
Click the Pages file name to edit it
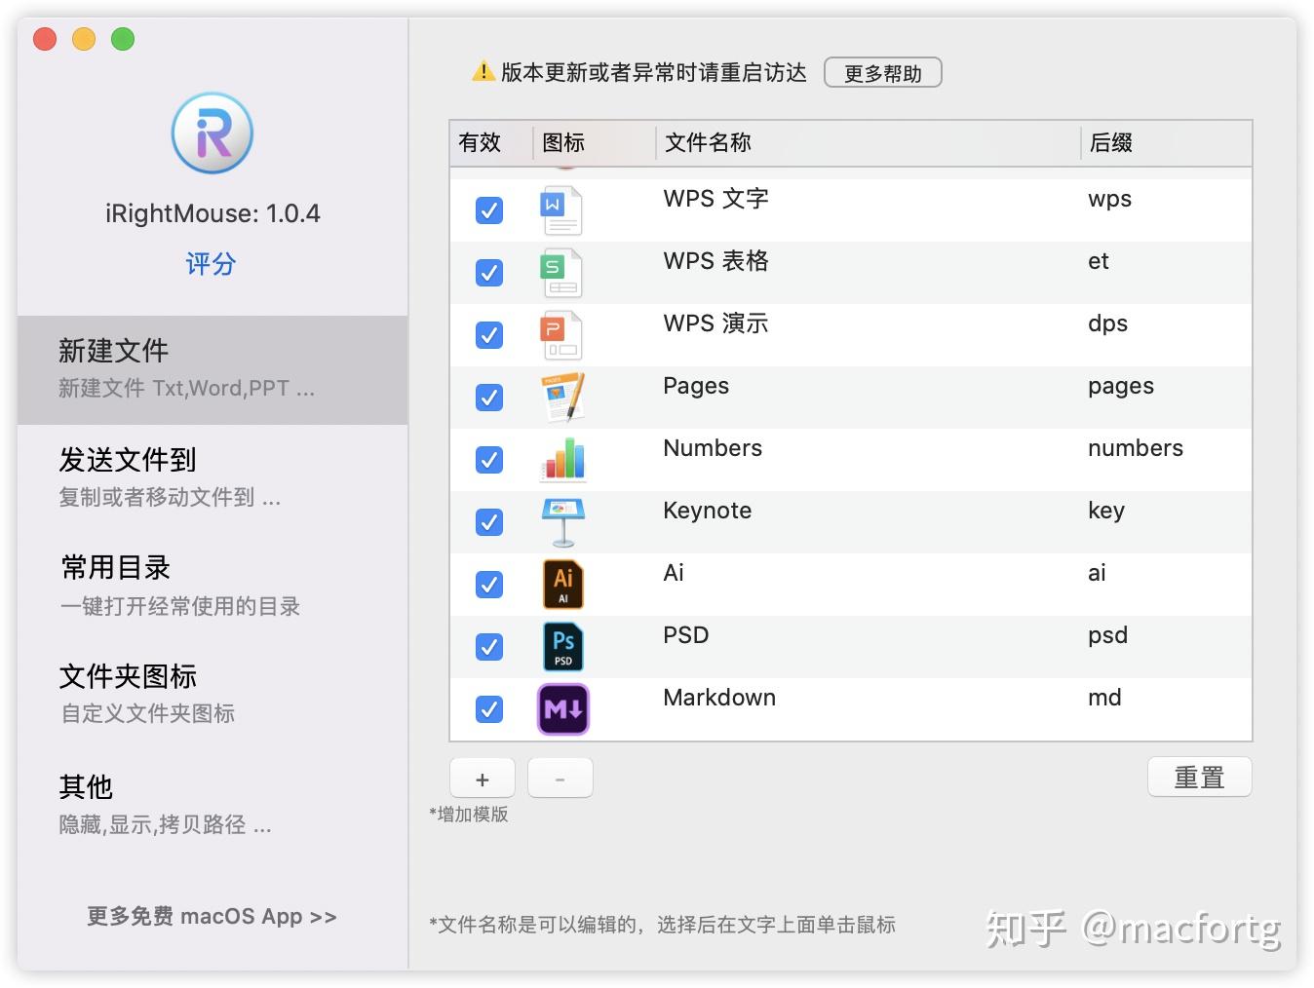695,386
